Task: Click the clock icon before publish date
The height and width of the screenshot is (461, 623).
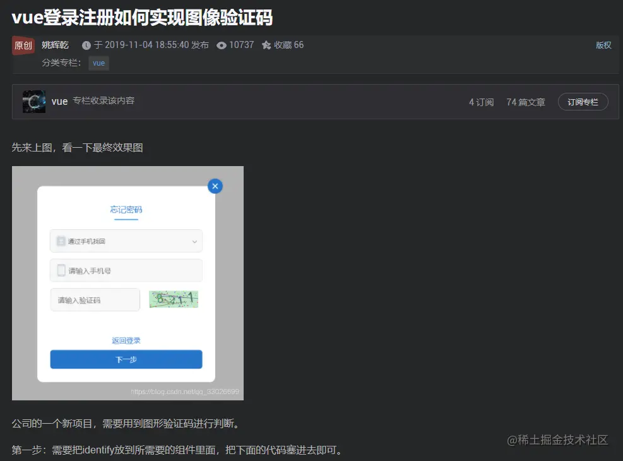Action: [x=86, y=45]
